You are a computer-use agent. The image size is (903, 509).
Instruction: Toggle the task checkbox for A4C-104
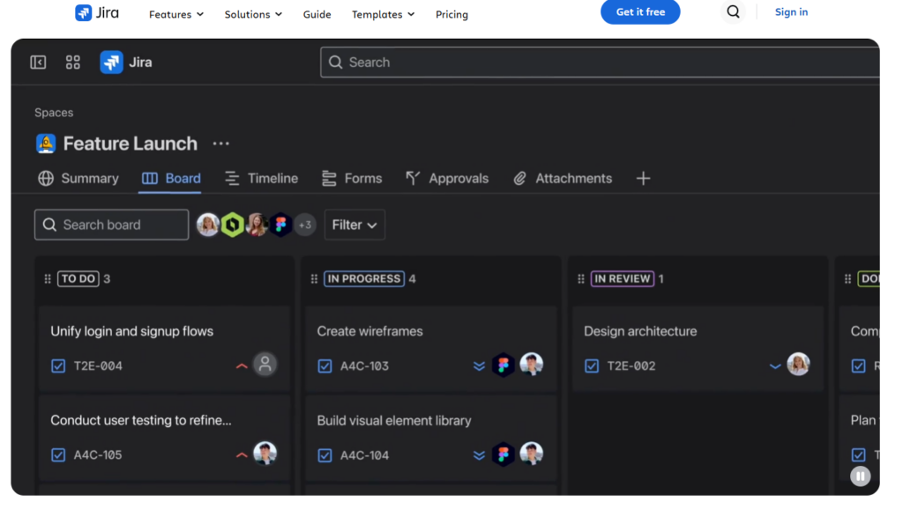325,455
